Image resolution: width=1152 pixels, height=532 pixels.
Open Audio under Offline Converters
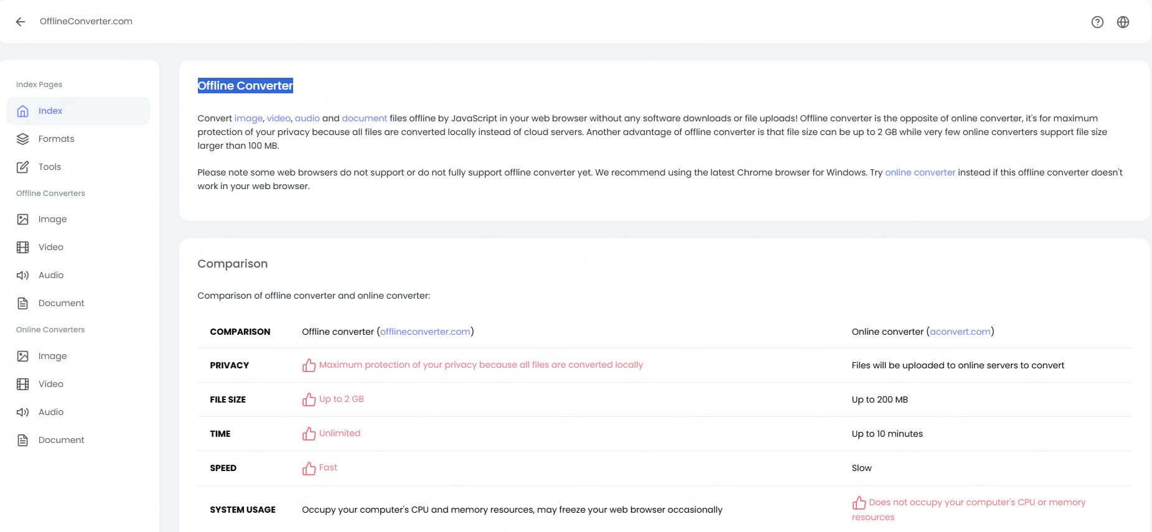click(78, 275)
